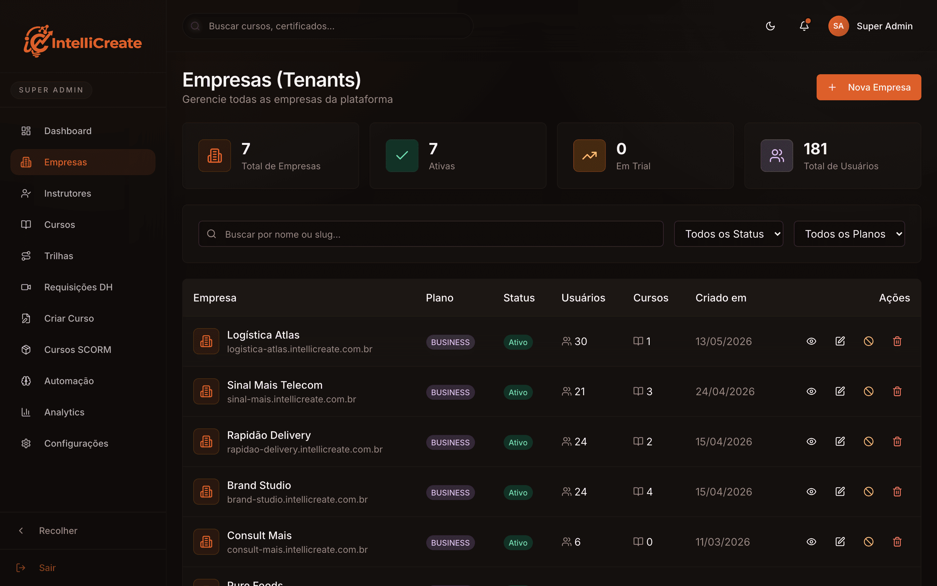Click consult-mais.intellicreate.com.br slug text

[x=297, y=550]
